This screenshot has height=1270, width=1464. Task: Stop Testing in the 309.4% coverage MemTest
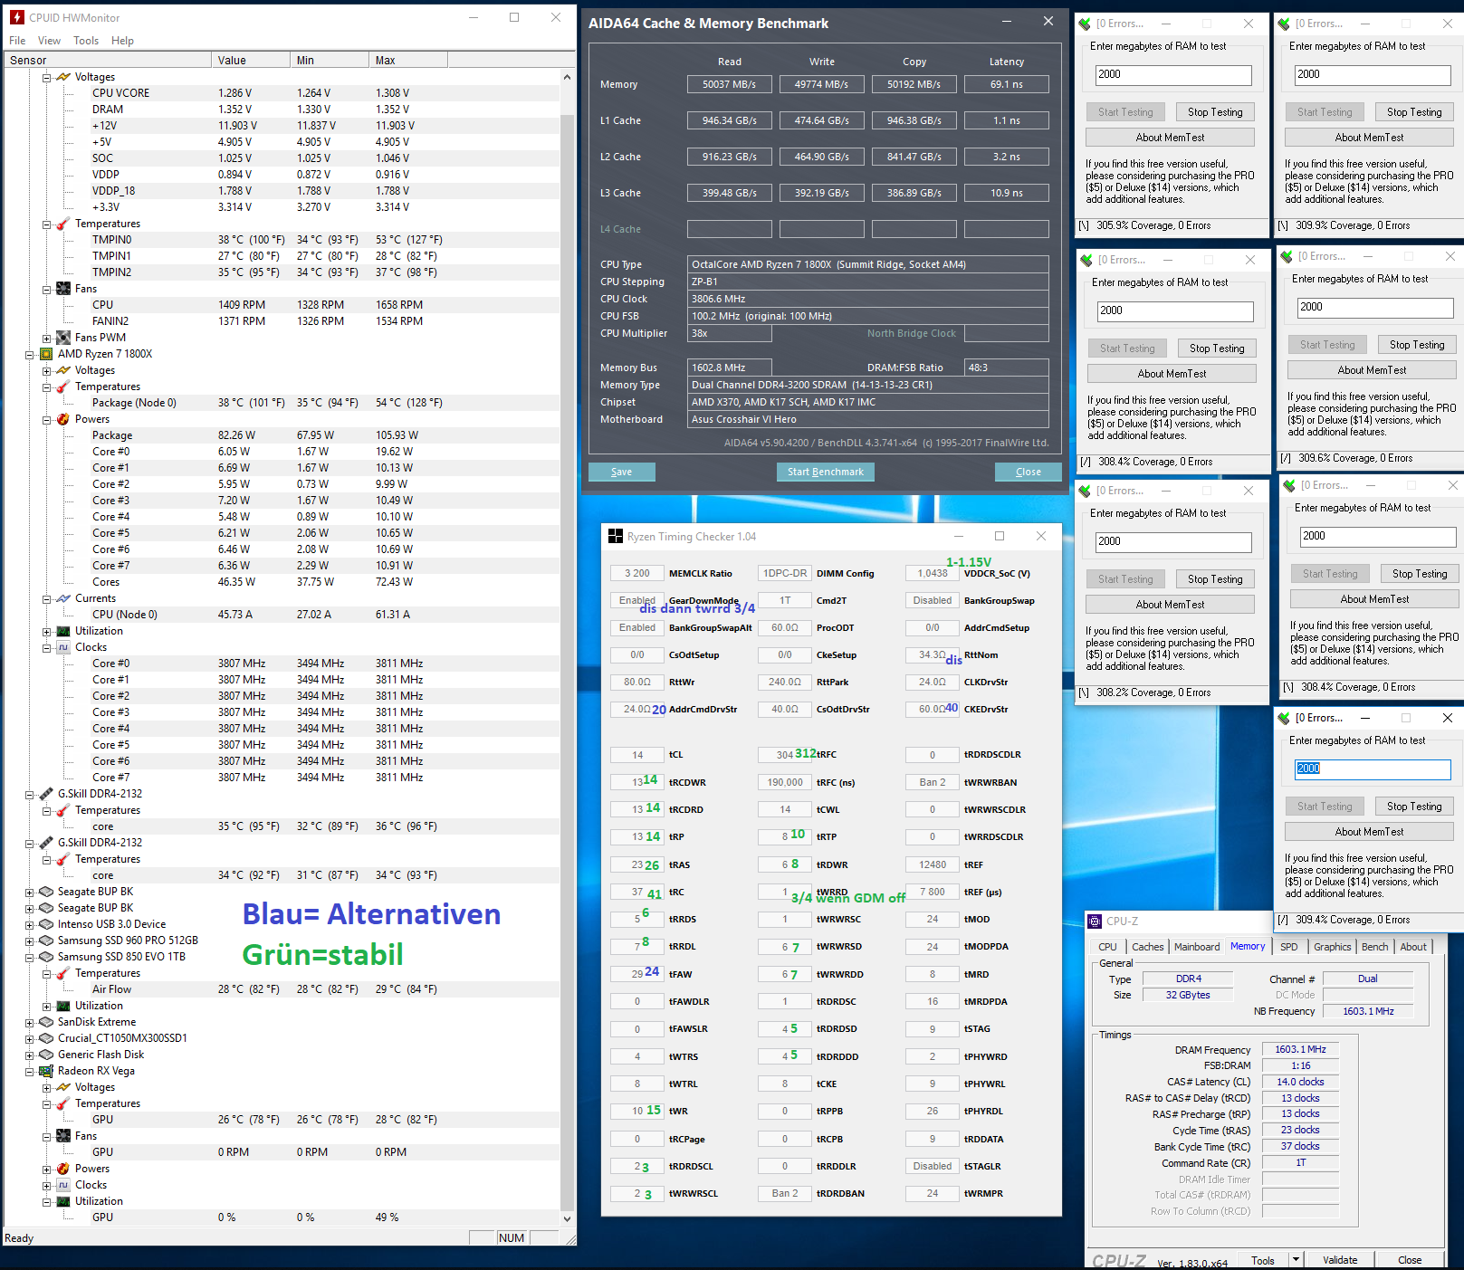click(x=1414, y=807)
